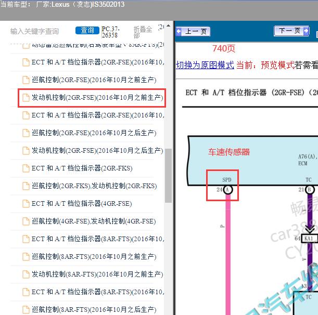Open 巡航控制(8AR-FTS) 2016年10月之前生产 item

click(x=94, y=257)
